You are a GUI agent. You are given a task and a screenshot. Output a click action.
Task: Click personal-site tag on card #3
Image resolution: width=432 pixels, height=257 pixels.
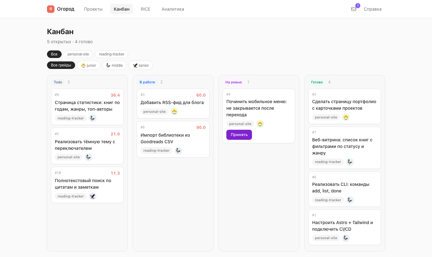[155, 112]
